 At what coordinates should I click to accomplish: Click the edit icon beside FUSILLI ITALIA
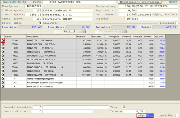3,63
